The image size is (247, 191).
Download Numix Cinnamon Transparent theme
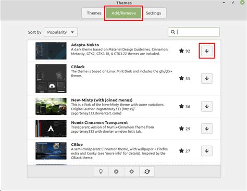(207, 129)
